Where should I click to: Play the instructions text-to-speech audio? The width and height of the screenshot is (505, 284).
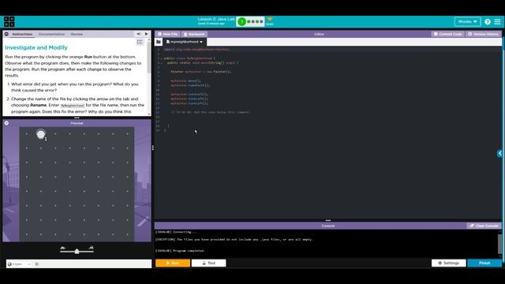click(x=147, y=34)
